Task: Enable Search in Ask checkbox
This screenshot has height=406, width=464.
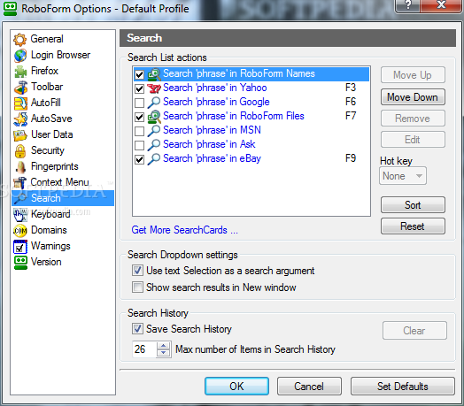Action: coord(139,145)
